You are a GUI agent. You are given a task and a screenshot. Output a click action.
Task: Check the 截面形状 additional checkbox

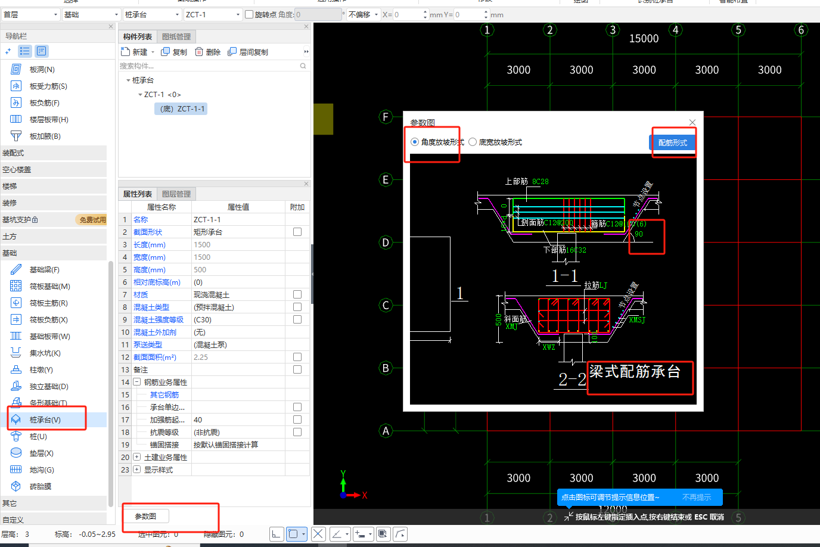coord(297,232)
